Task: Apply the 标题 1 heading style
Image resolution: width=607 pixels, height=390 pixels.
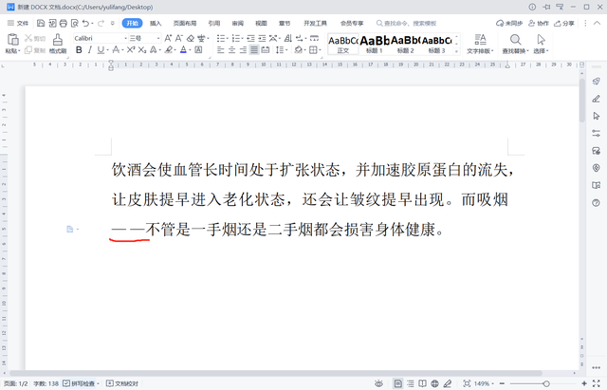Action: point(375,44)
